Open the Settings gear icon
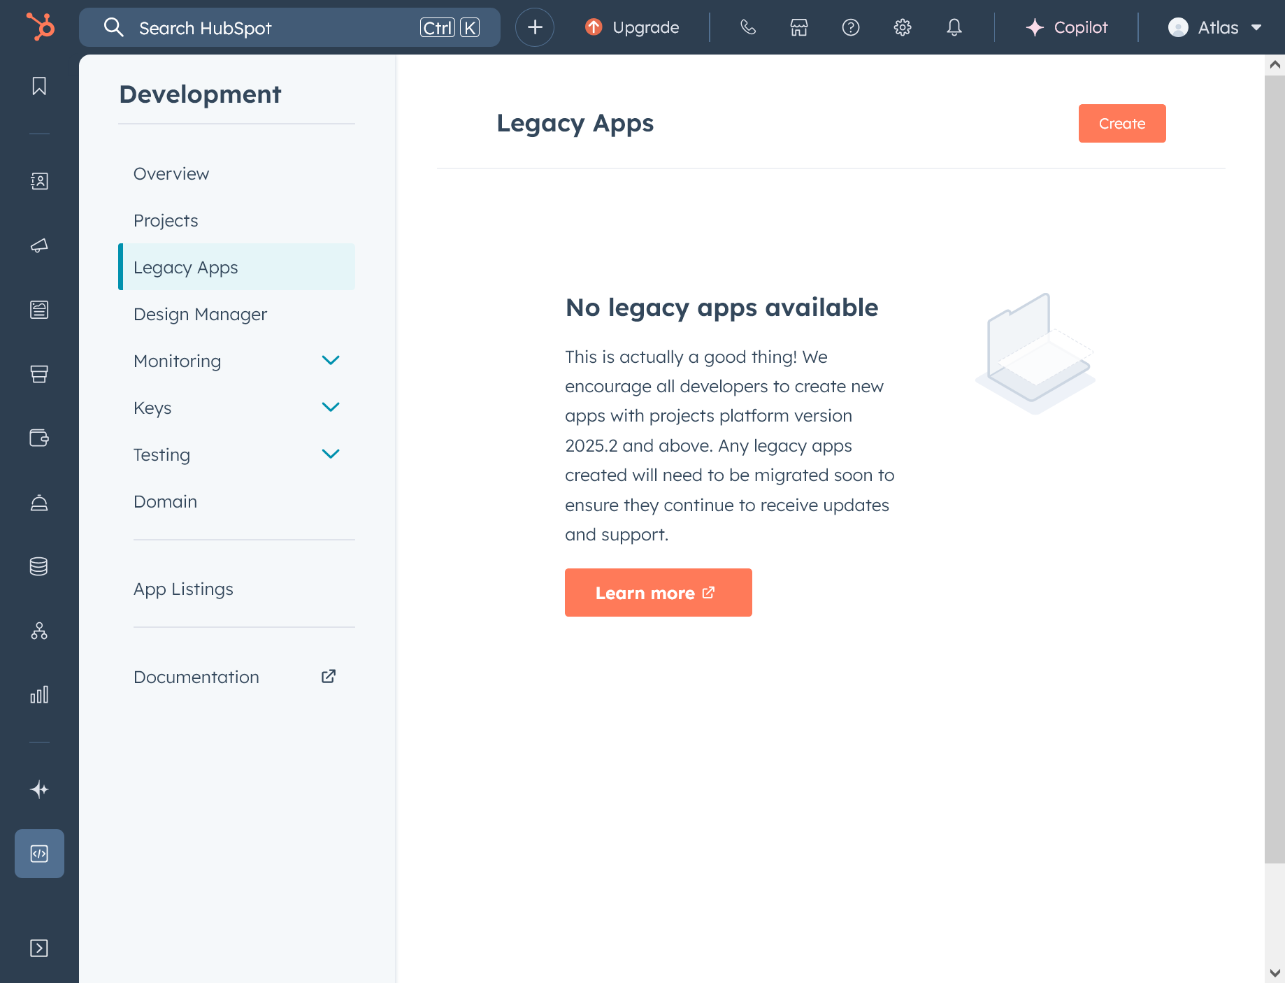Viewport: 1285px width, 983px height. pyautogui.click(x=903, y=27)
